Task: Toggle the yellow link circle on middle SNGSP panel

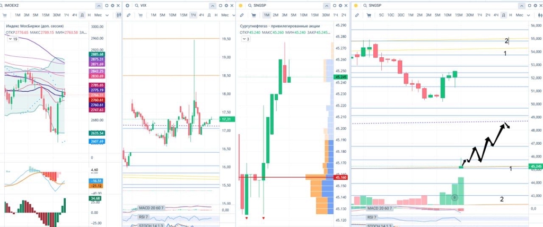Action: point(241,5)
